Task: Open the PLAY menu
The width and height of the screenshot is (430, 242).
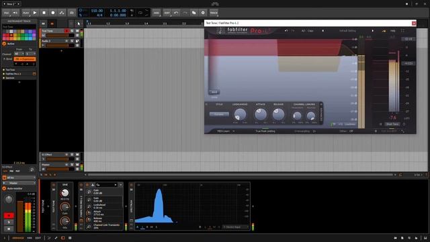Action: tap(26, 13)
